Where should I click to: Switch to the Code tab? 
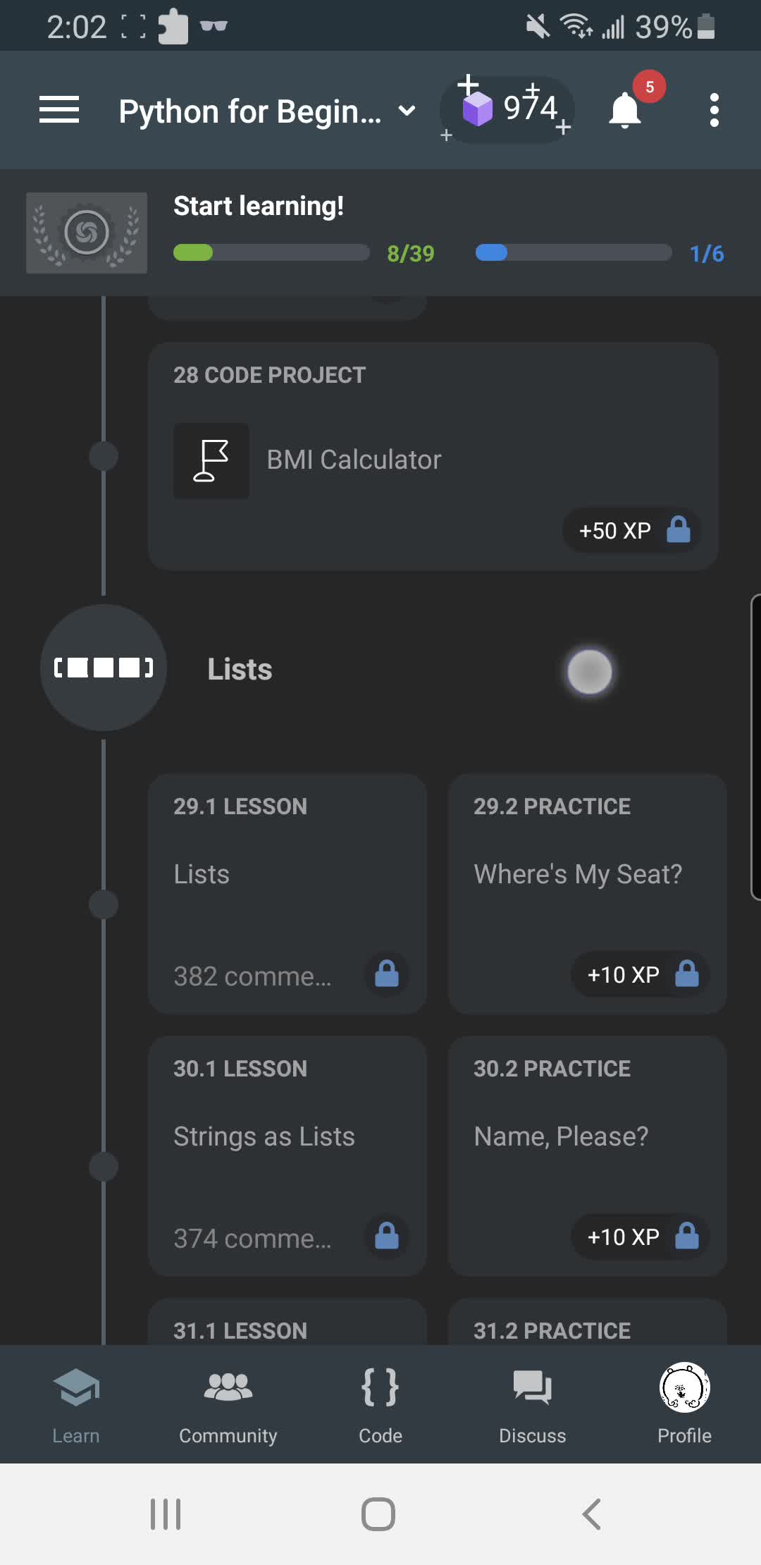point(380,1404)
